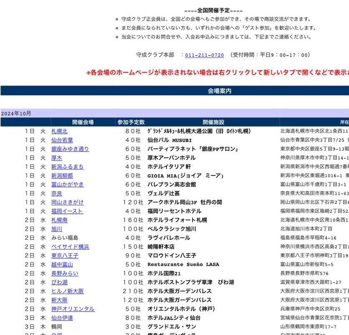The image size is (349, 335).
Task: Open the 富山かがやき venue link
Action: click(x=68, y=185)
